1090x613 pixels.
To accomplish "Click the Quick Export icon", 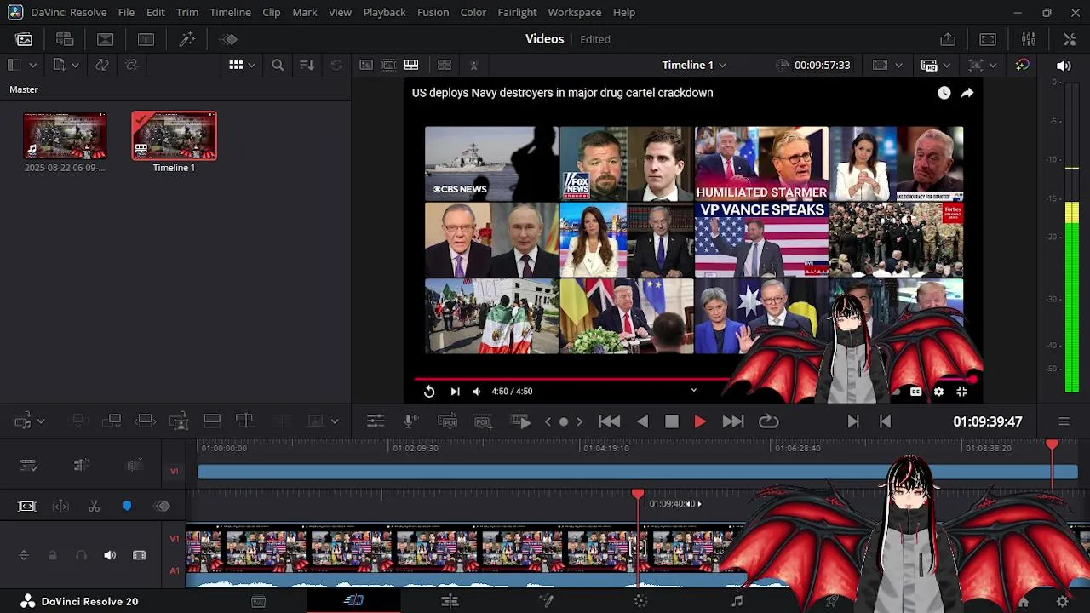I will click(948, 39).
